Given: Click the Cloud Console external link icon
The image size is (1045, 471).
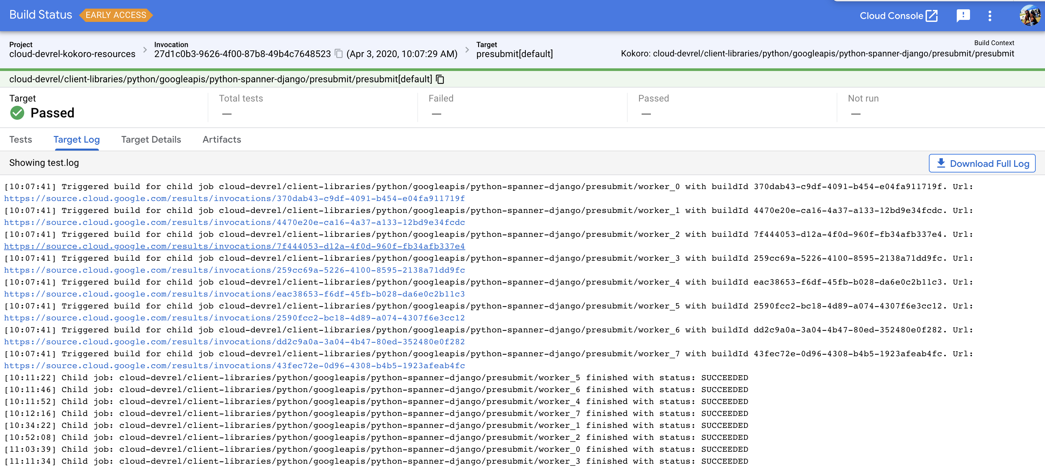Looking at the screenshot, I should click(x=932, y=16).
